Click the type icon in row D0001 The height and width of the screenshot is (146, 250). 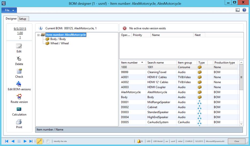coord(199,102)
